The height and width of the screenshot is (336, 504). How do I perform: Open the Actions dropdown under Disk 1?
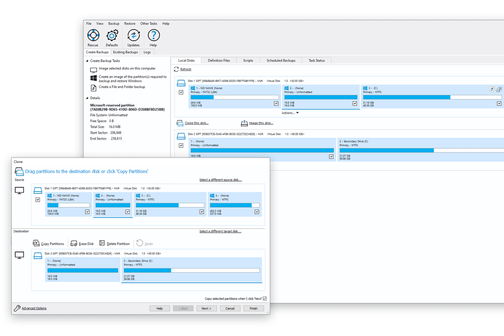pos(290,113)
